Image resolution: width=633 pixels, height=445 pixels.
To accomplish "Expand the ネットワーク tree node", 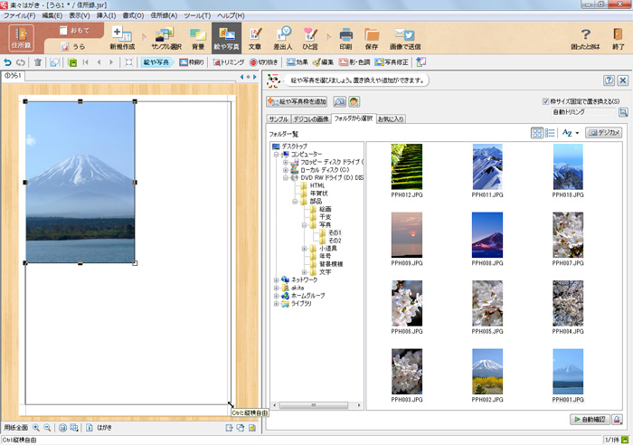I will pos(276,280).
